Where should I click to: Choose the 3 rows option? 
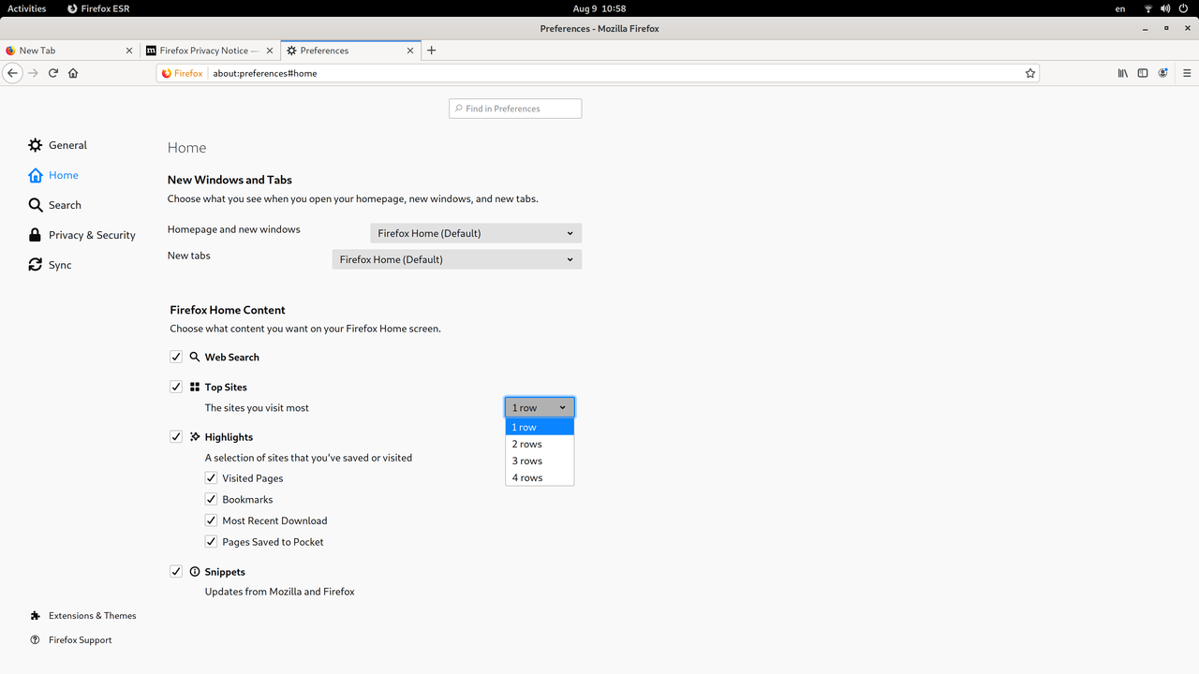tap(540, 461)
